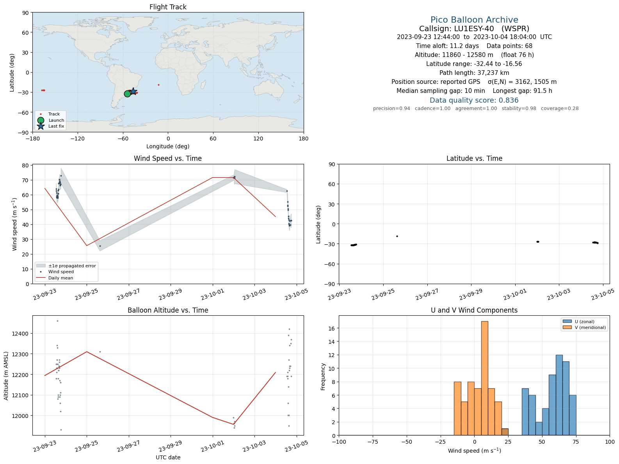The height and width of the screenshot is (464, 619).
Task: Click the lone 09-25 point in the Altitude plot
Action: (x=100, y=352)
